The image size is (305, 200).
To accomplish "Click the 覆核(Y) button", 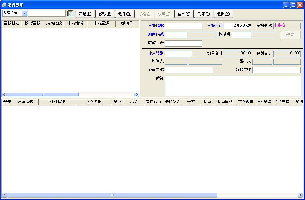I will pos(184,14).
